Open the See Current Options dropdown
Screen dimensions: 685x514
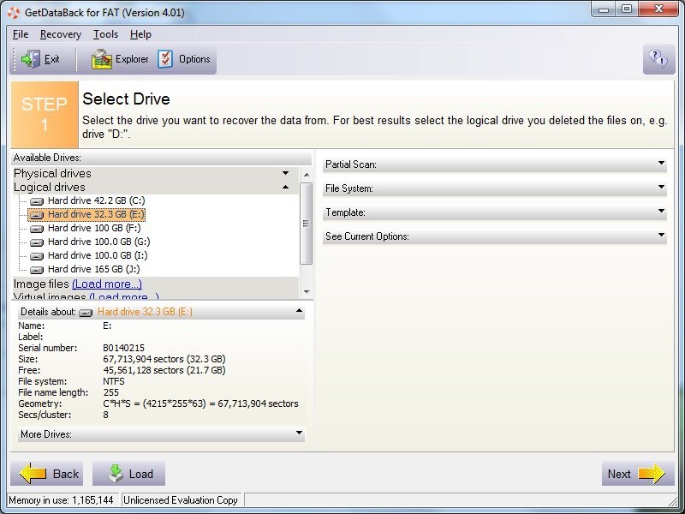tap(661, 236)
